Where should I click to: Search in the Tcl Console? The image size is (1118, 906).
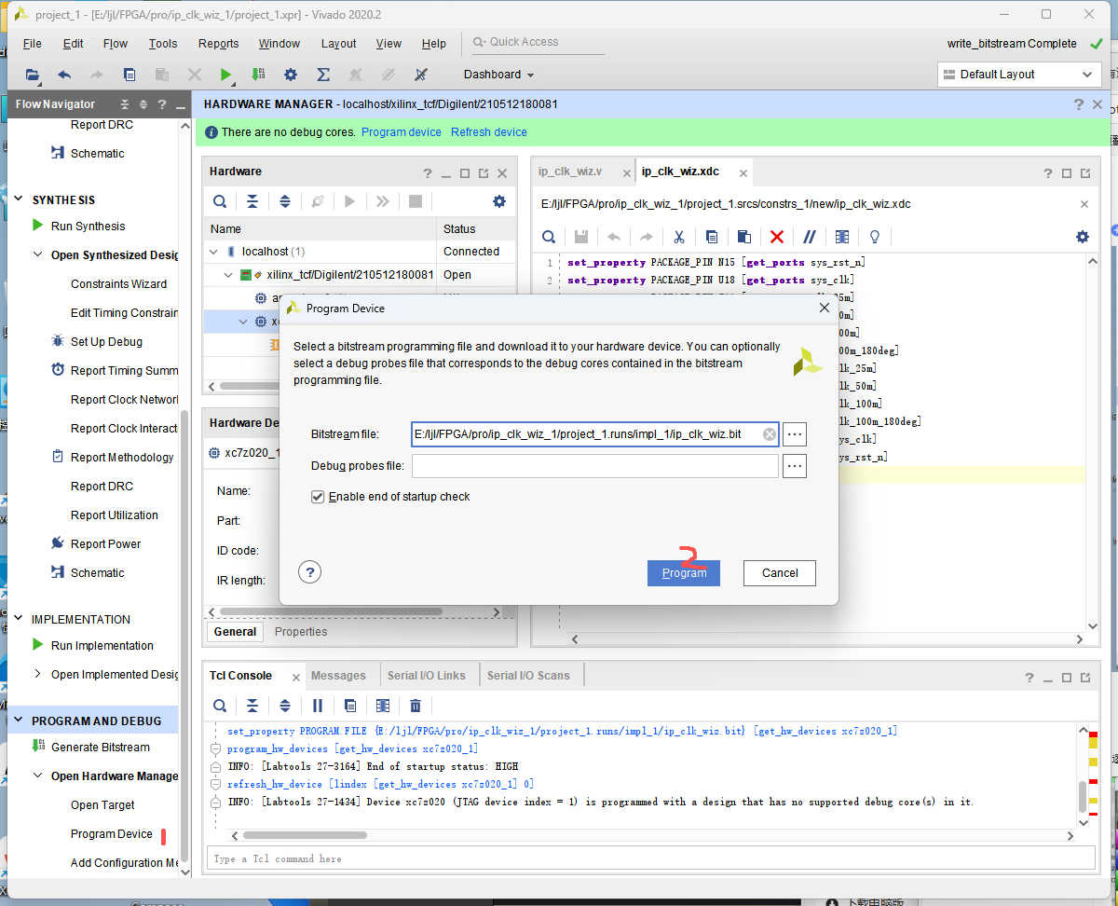coord(220,706)
